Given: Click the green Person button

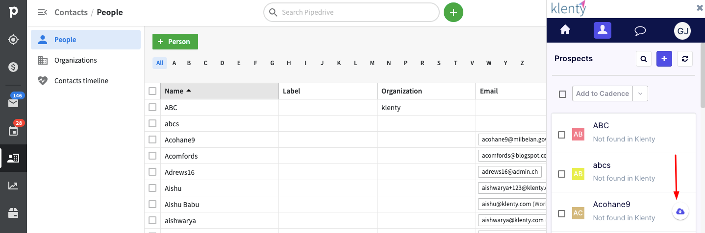Looking at the screenshot, I should click(x=175, y=42).
